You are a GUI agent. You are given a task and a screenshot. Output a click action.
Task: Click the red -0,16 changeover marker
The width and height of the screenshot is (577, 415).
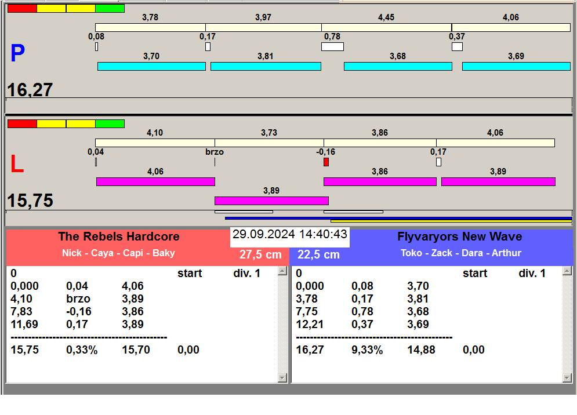(326, 162)
